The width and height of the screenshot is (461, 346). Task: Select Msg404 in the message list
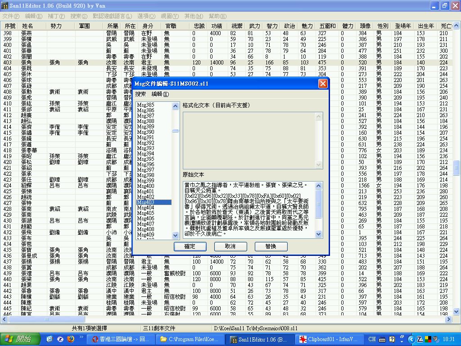(145, 208)
